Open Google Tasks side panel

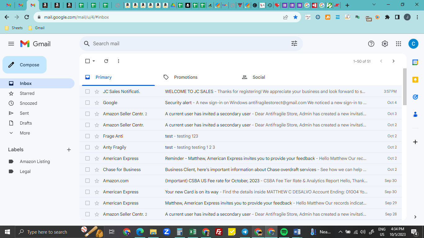415,97
